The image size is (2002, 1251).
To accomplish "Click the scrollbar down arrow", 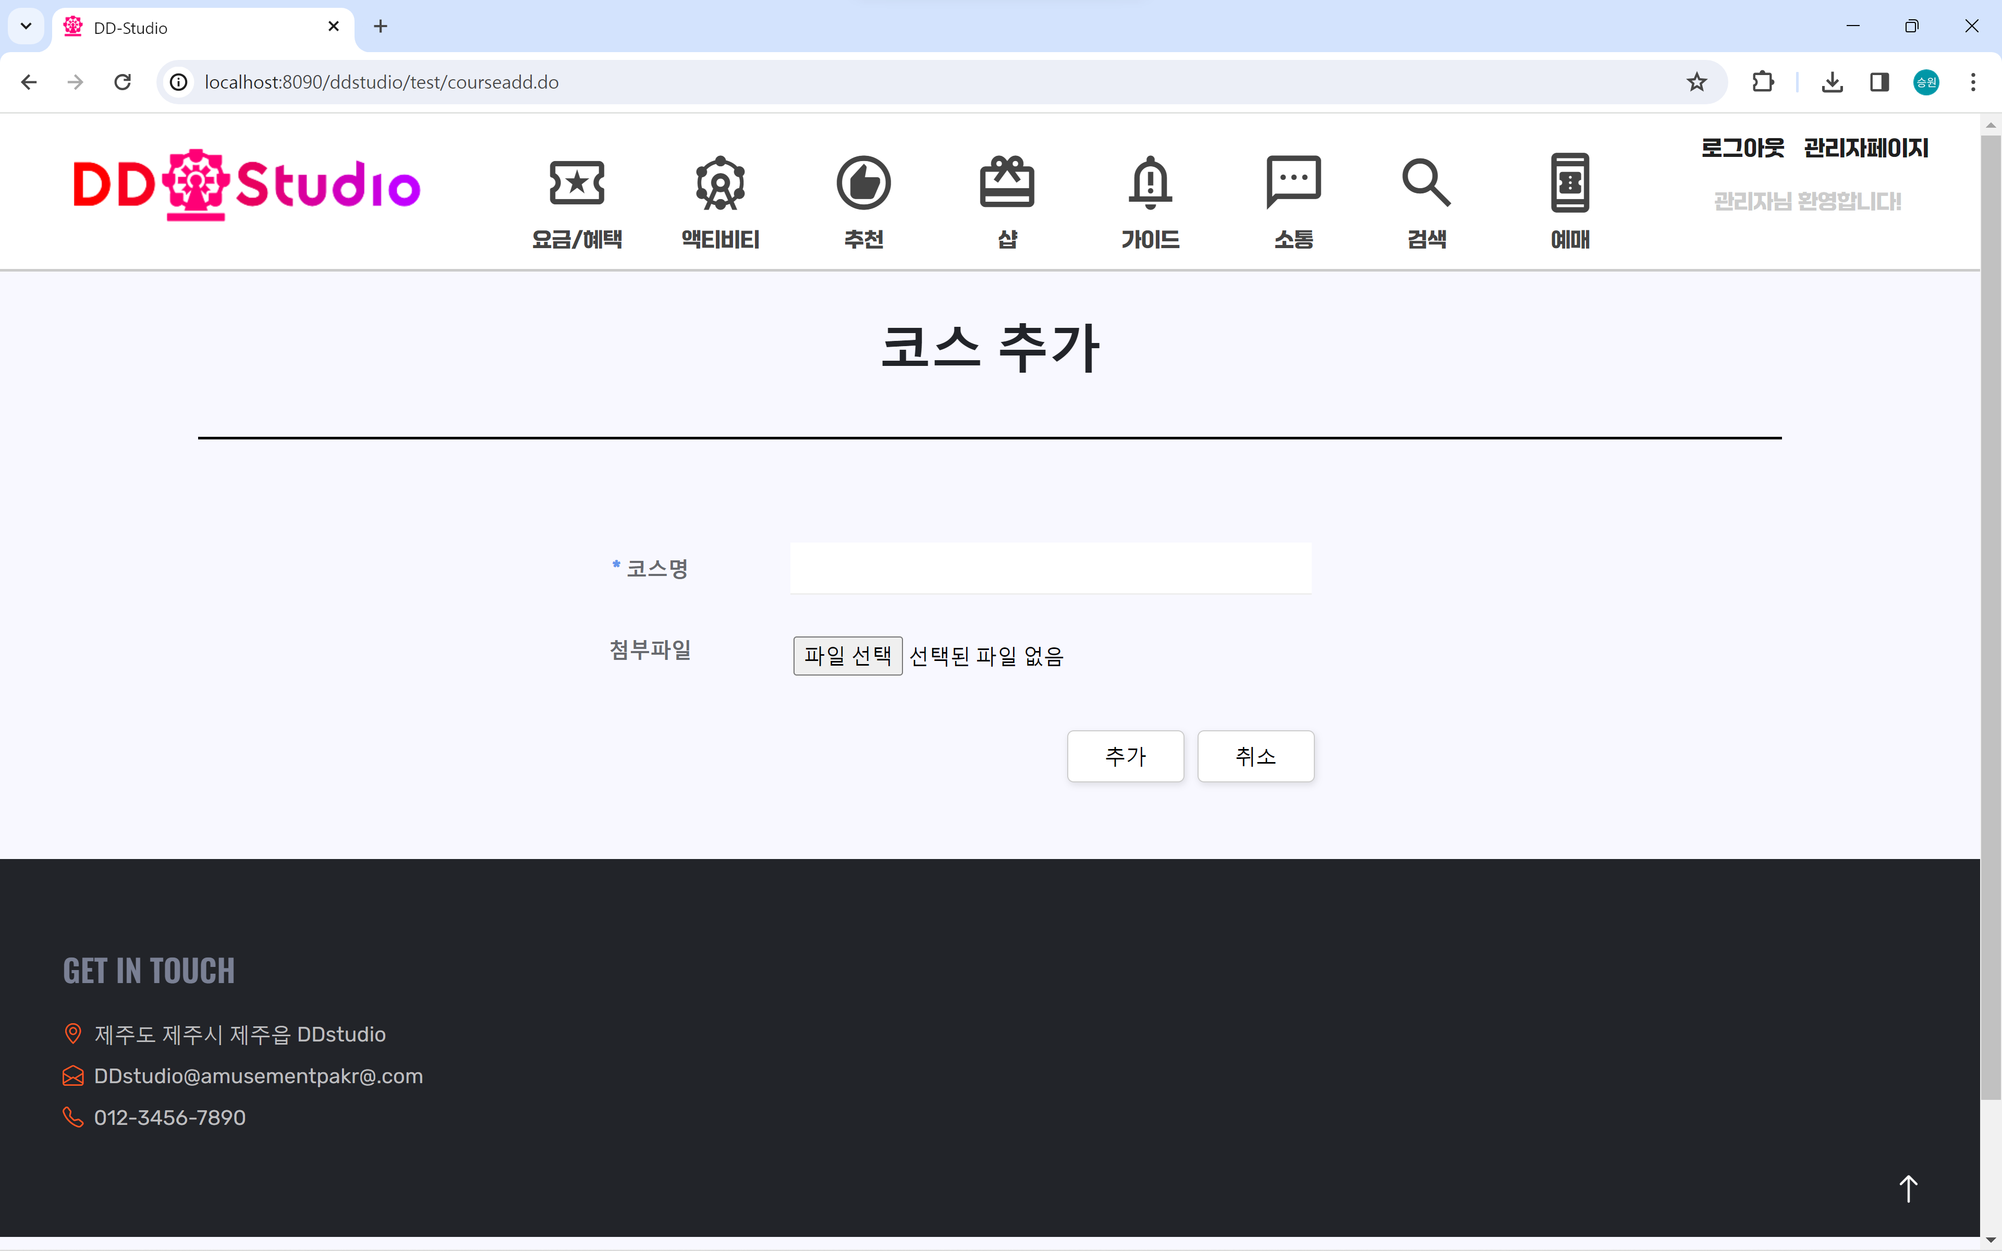I will tap(1991, 1241).
